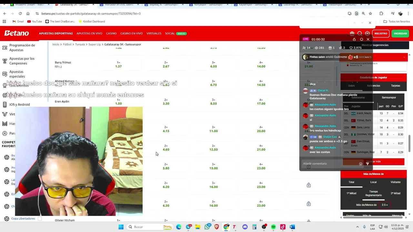Viewport: 413px width, 232px height.
Task: Open the Betano search magnifier icon
Action: [x=360, y=34]
